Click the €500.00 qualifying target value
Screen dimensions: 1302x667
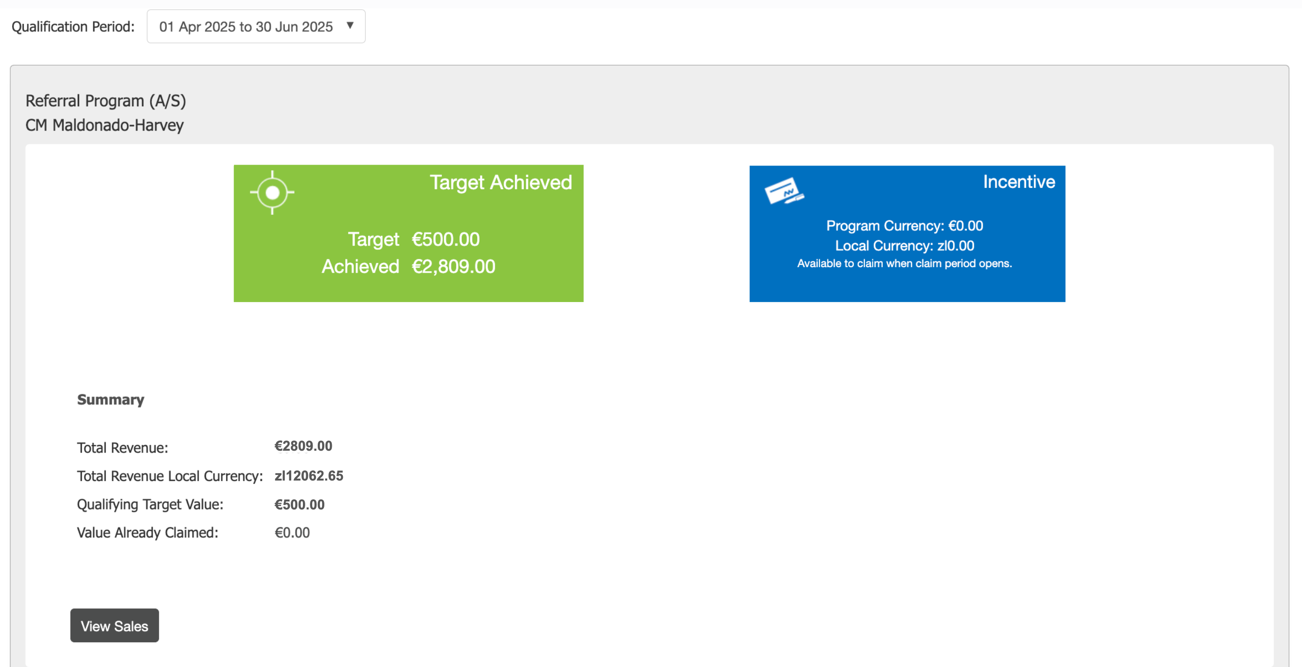[299, 505]
